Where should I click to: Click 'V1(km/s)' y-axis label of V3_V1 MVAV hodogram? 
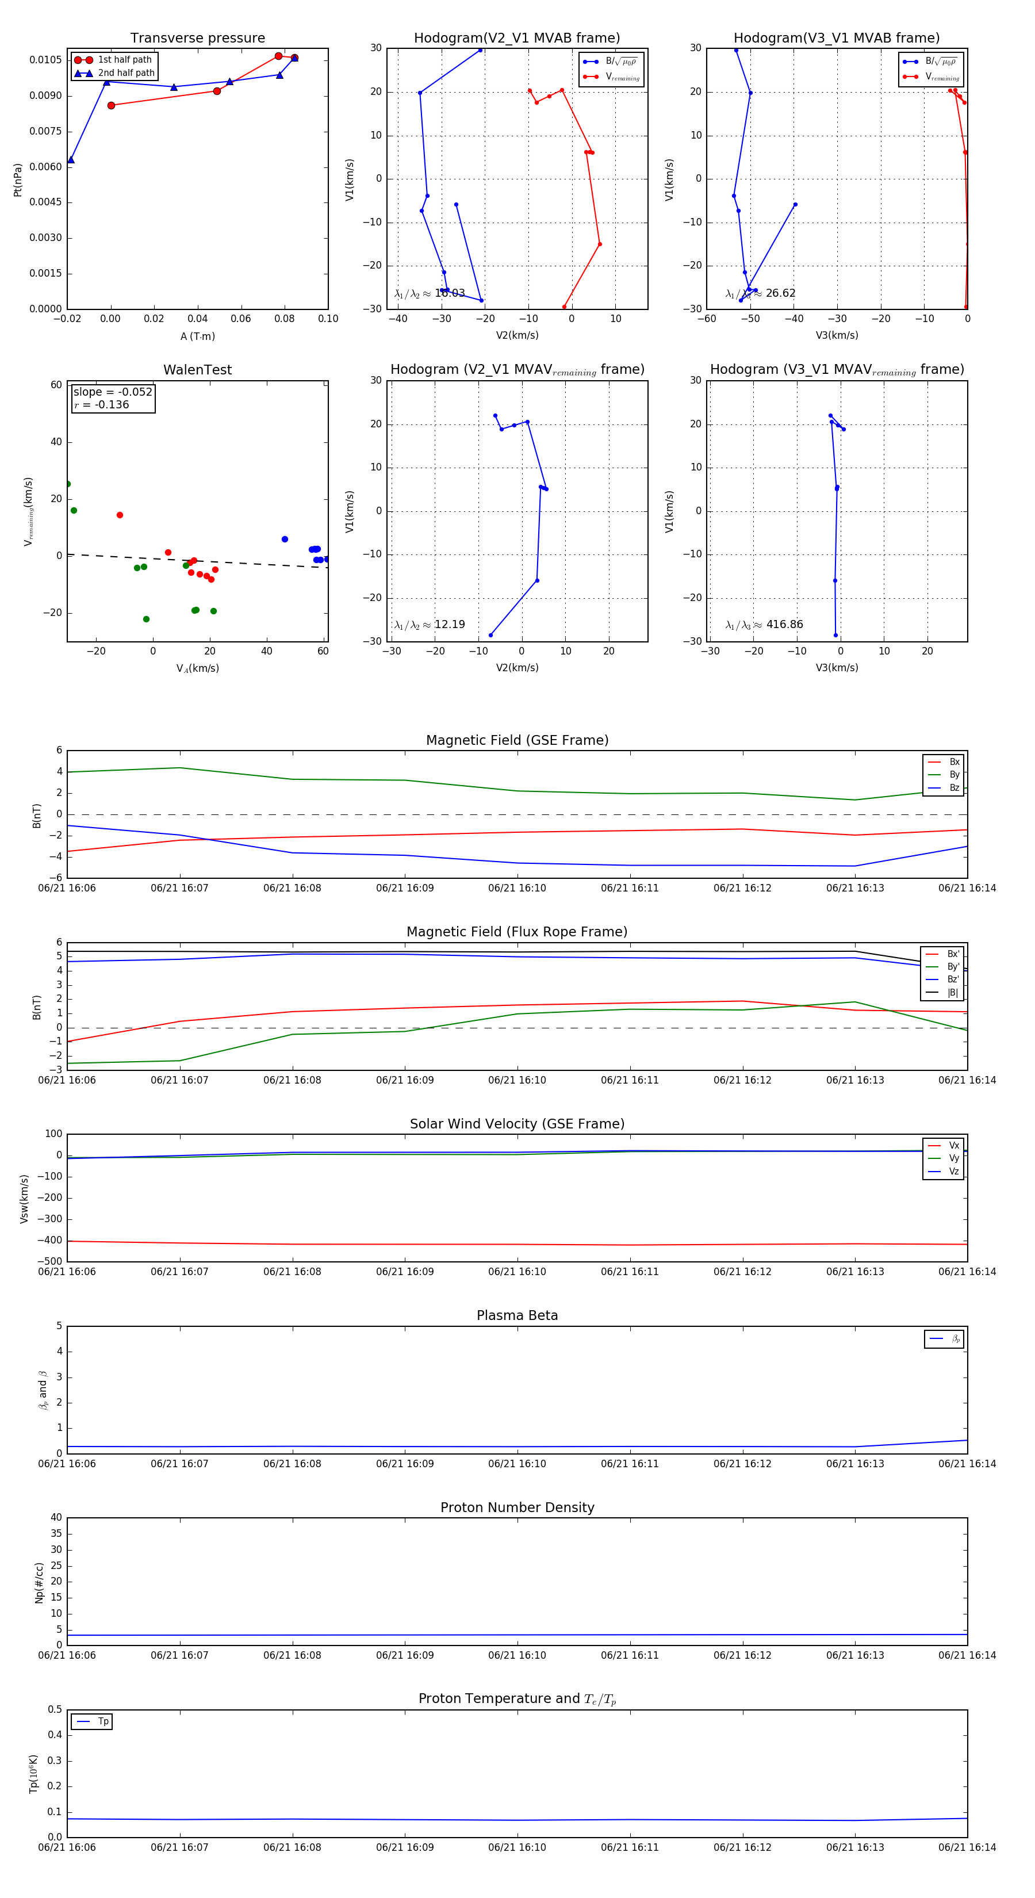coord(670,511)
